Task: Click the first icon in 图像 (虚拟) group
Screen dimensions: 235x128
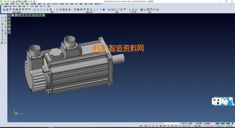Action: (x=75, y=10)
